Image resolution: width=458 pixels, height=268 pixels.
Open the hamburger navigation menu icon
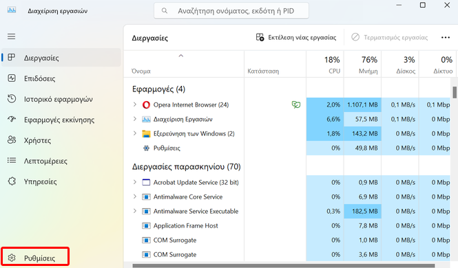pos(12,36)
